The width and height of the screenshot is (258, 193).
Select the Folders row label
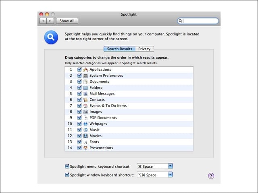(x=96, y=88)
